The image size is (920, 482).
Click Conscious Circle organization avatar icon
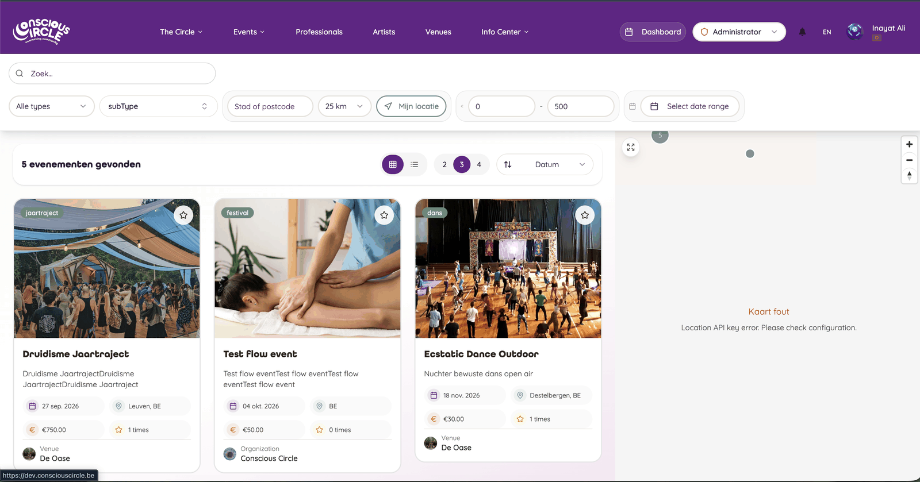[230, 454]
